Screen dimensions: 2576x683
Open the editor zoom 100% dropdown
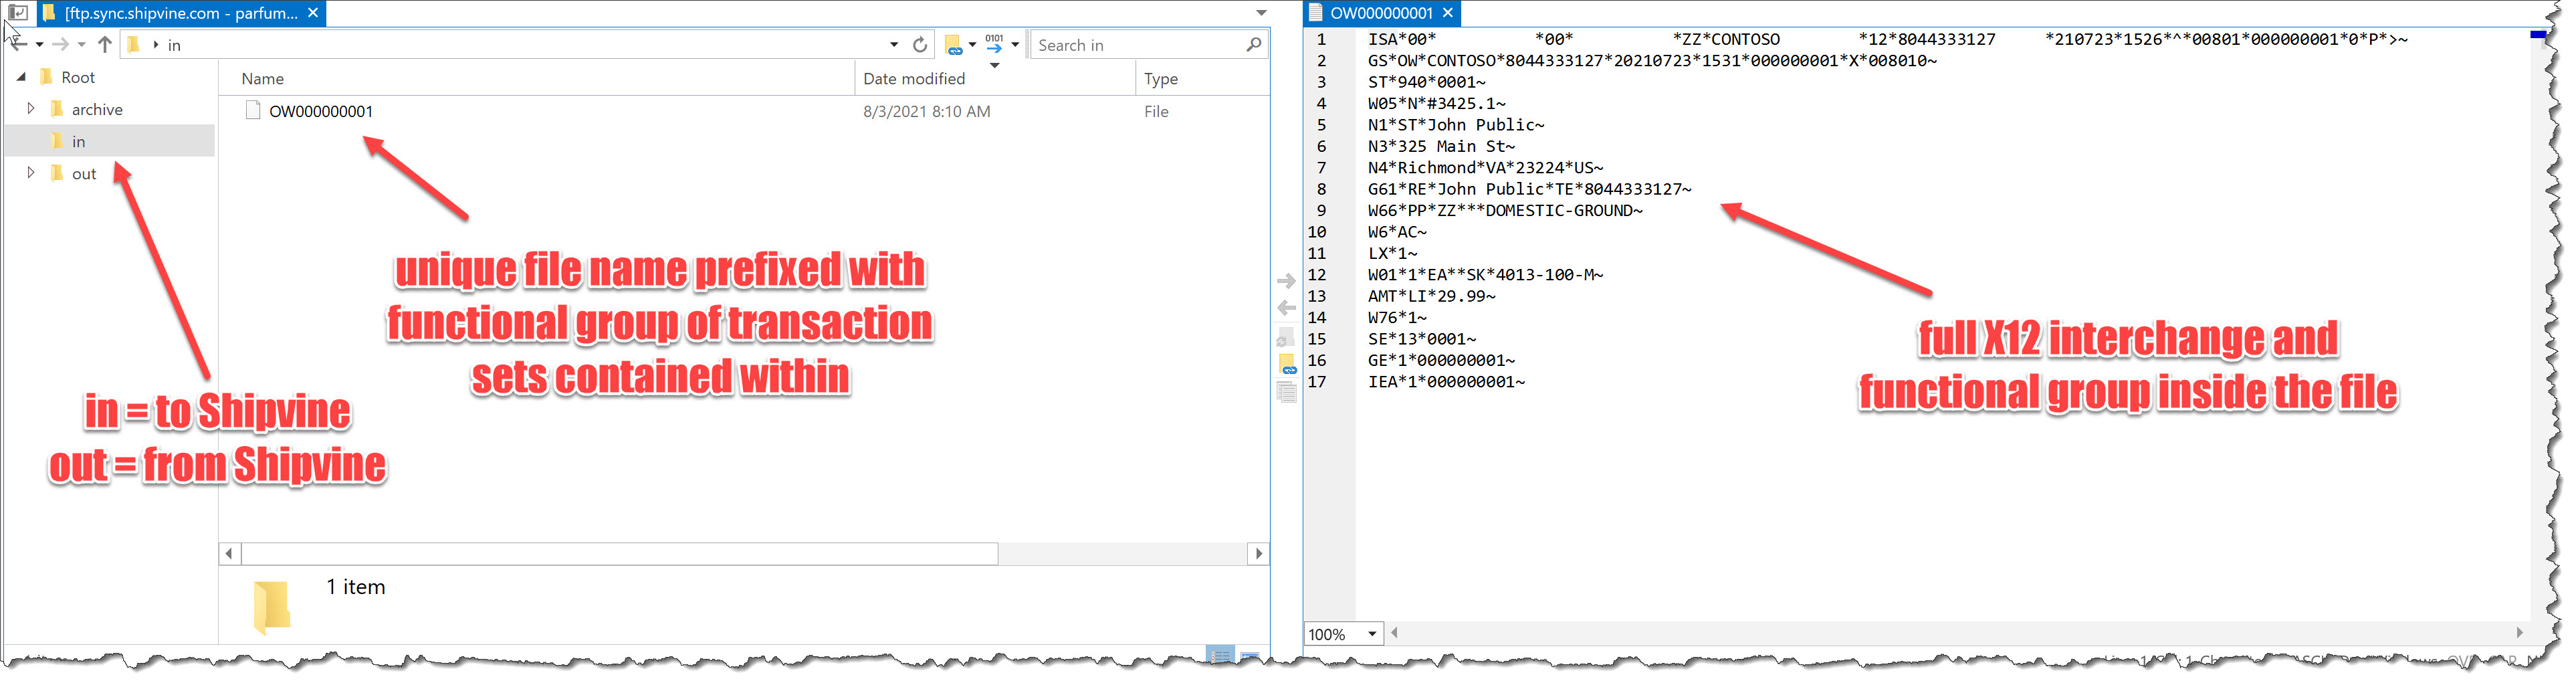[x=1371, y=634]
